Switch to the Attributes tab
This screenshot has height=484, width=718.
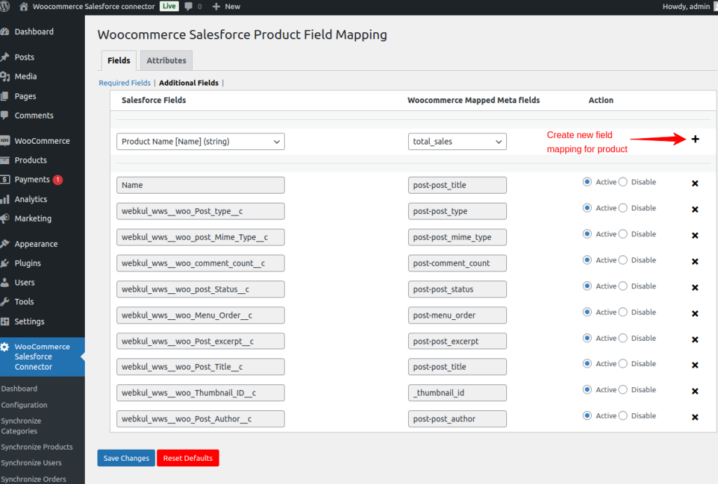point(166,61)
